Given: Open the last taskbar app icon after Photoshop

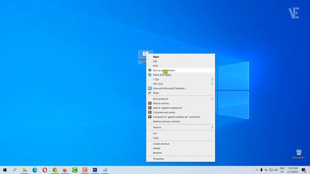Looking at the screenshot, I should 105,170.
